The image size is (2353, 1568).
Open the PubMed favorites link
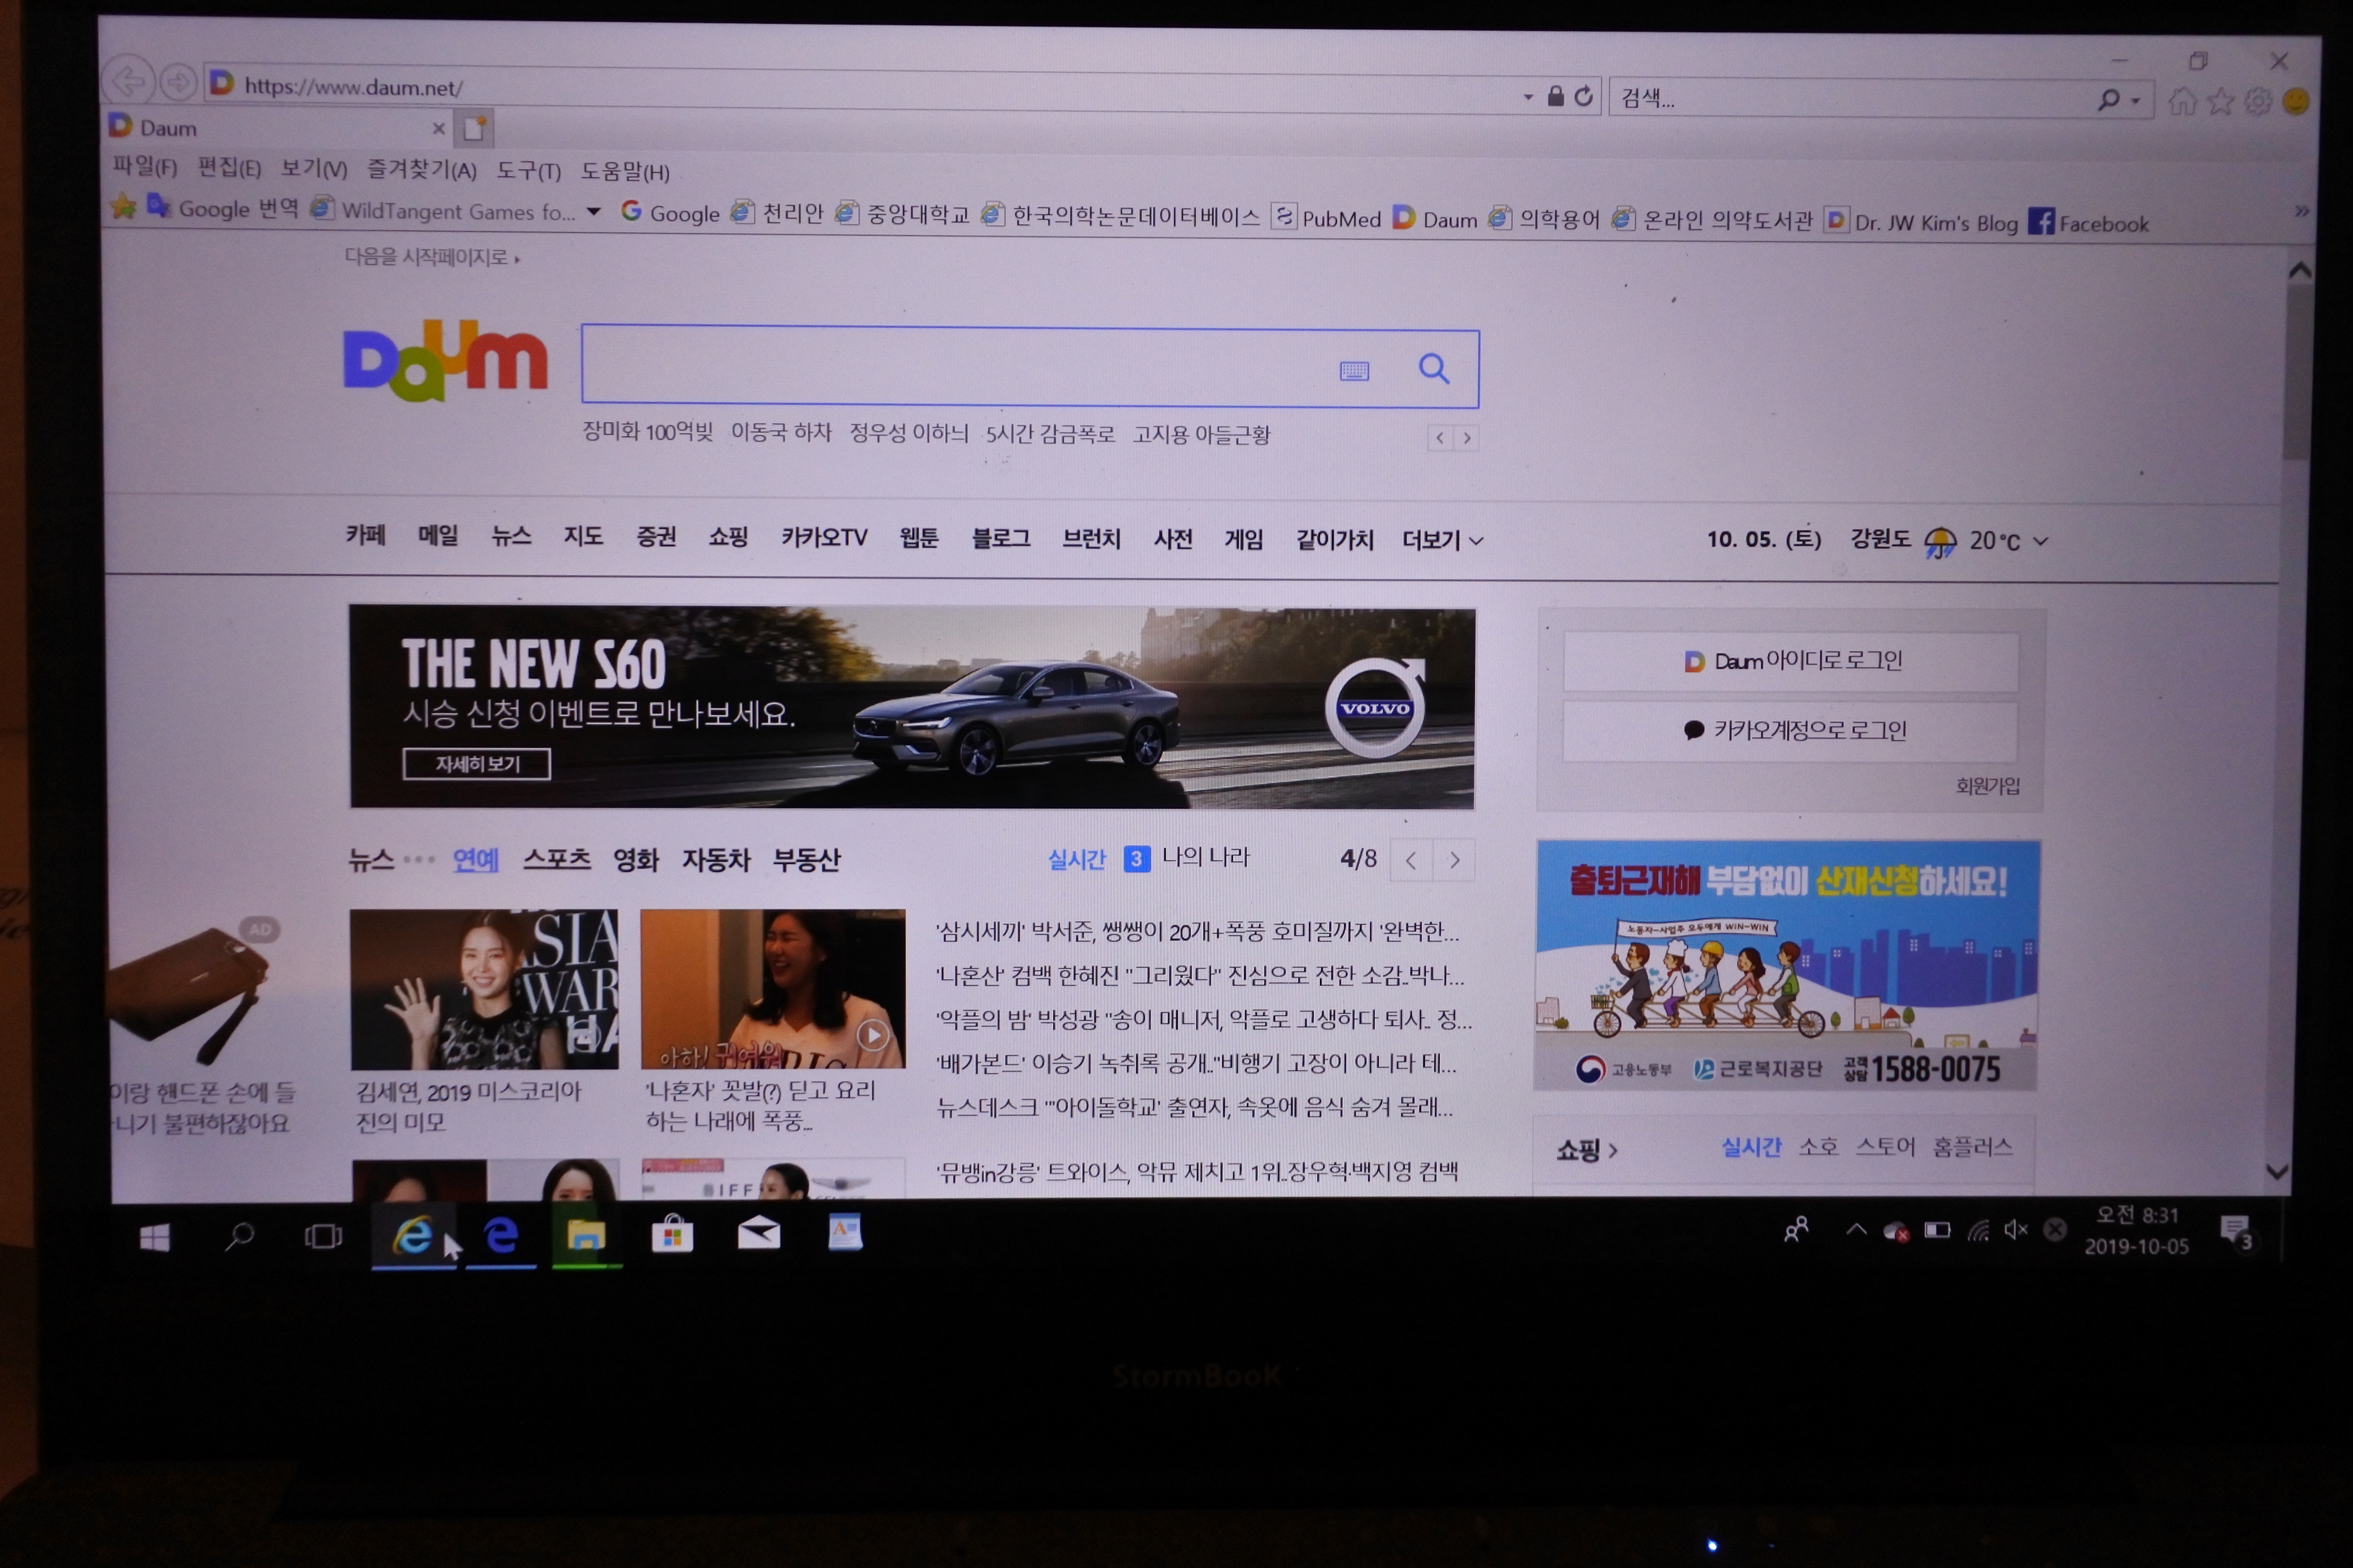pos(1327,218)
